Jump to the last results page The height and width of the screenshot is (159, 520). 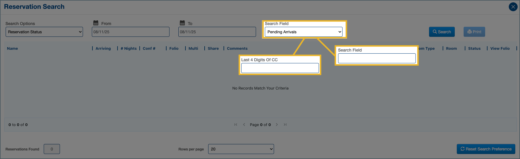point(285,125)
